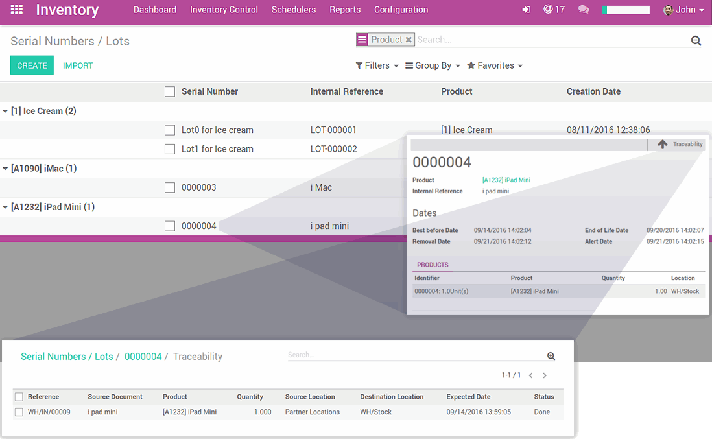Open the Lot0 for Ice cream record
This screenshot has height=439, width=712.
tap(217, 130)
